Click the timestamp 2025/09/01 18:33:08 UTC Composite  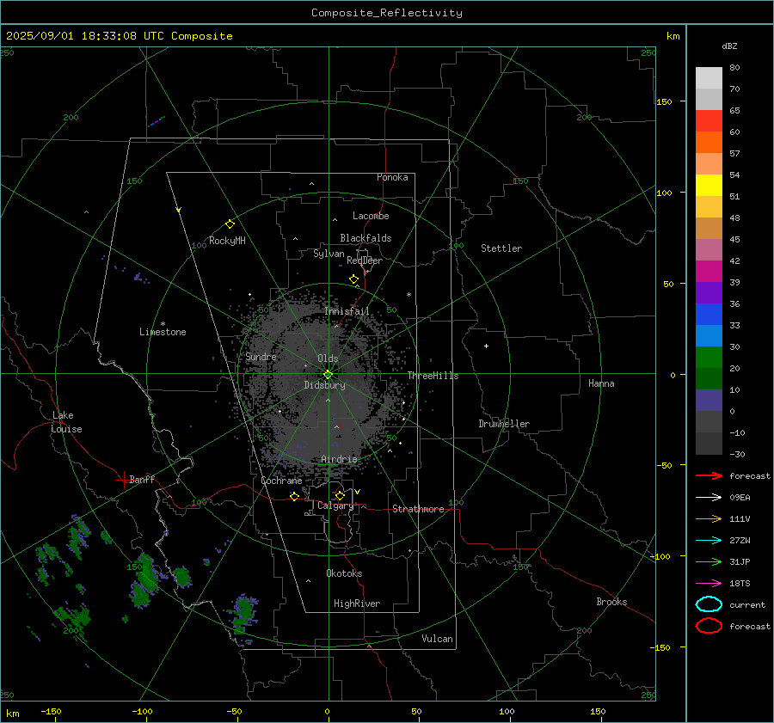click(120, 36)
